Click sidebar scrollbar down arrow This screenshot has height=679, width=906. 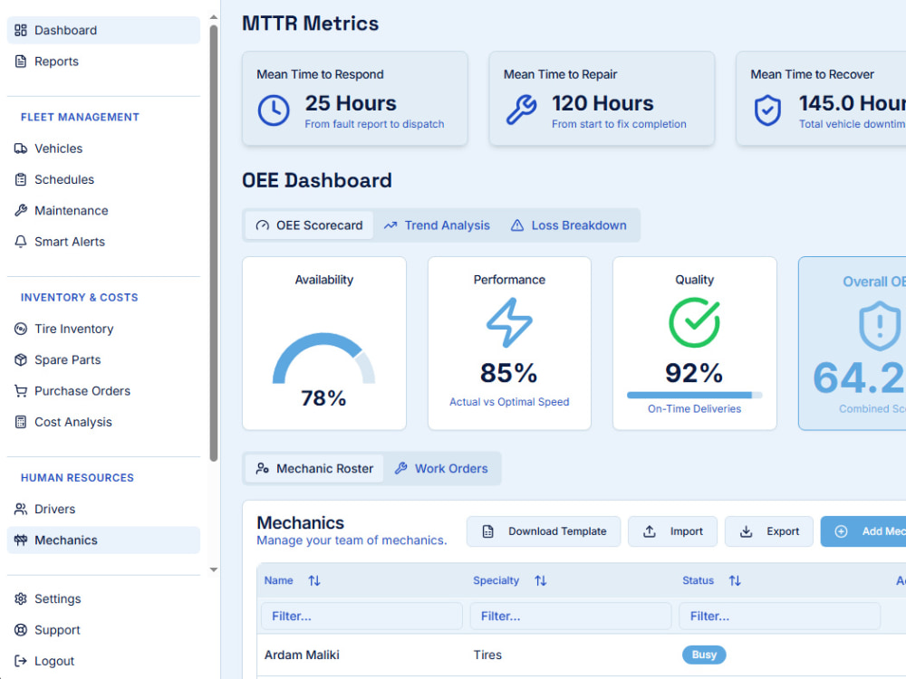click(x=214, y=569)
